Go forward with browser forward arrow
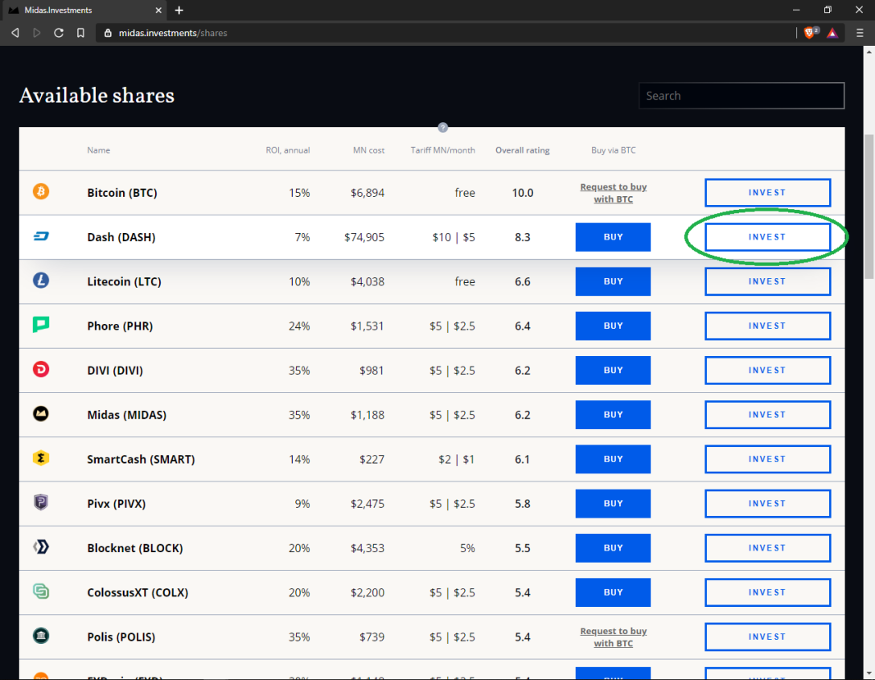The width and height of the screenshot is (875, 680). point(37,33)
